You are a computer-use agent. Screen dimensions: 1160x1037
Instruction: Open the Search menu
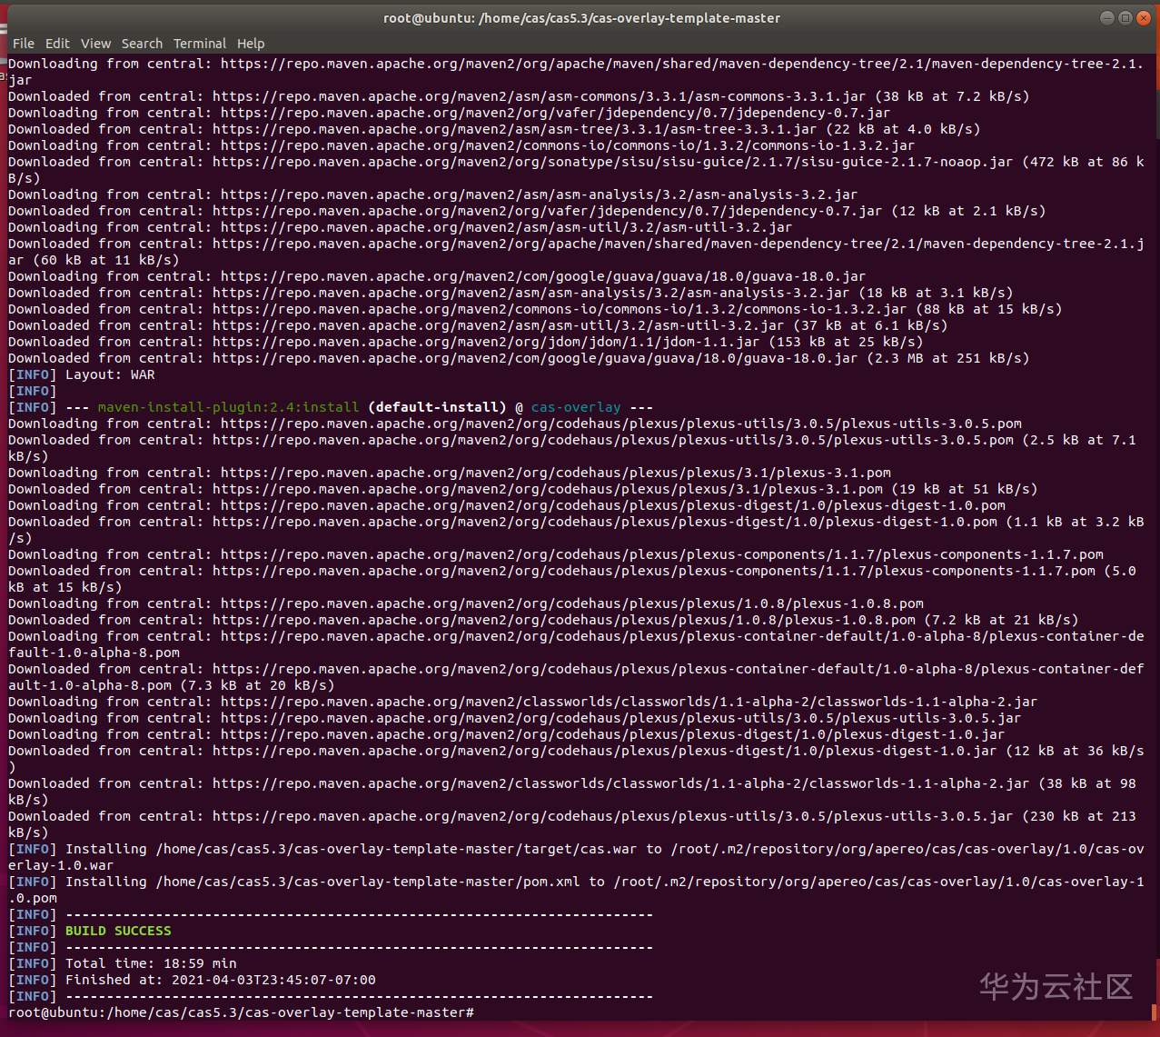coord(142,44)
